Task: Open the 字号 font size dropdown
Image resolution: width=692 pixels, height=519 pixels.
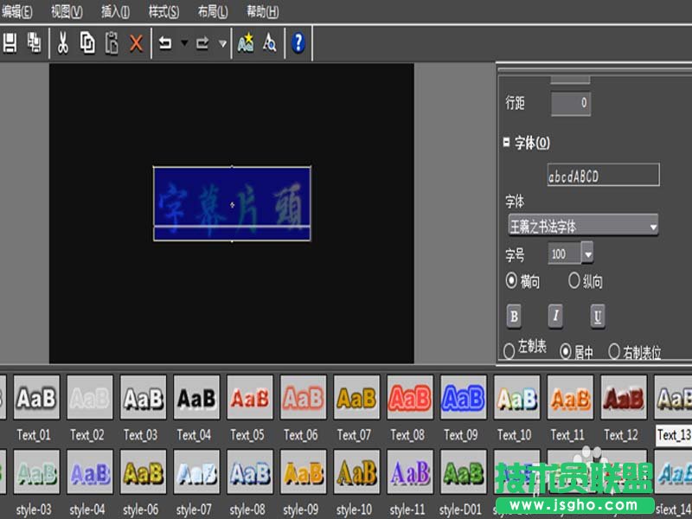Action: [x=587, y=254]
